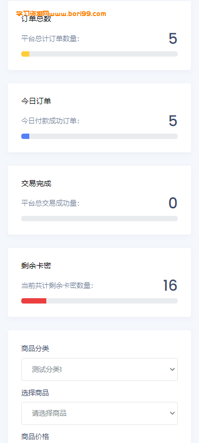Viewport: 199px width, 443px height.
Task: Click the 当前共计剩余卡密数量 label
Action: (57, 286)
